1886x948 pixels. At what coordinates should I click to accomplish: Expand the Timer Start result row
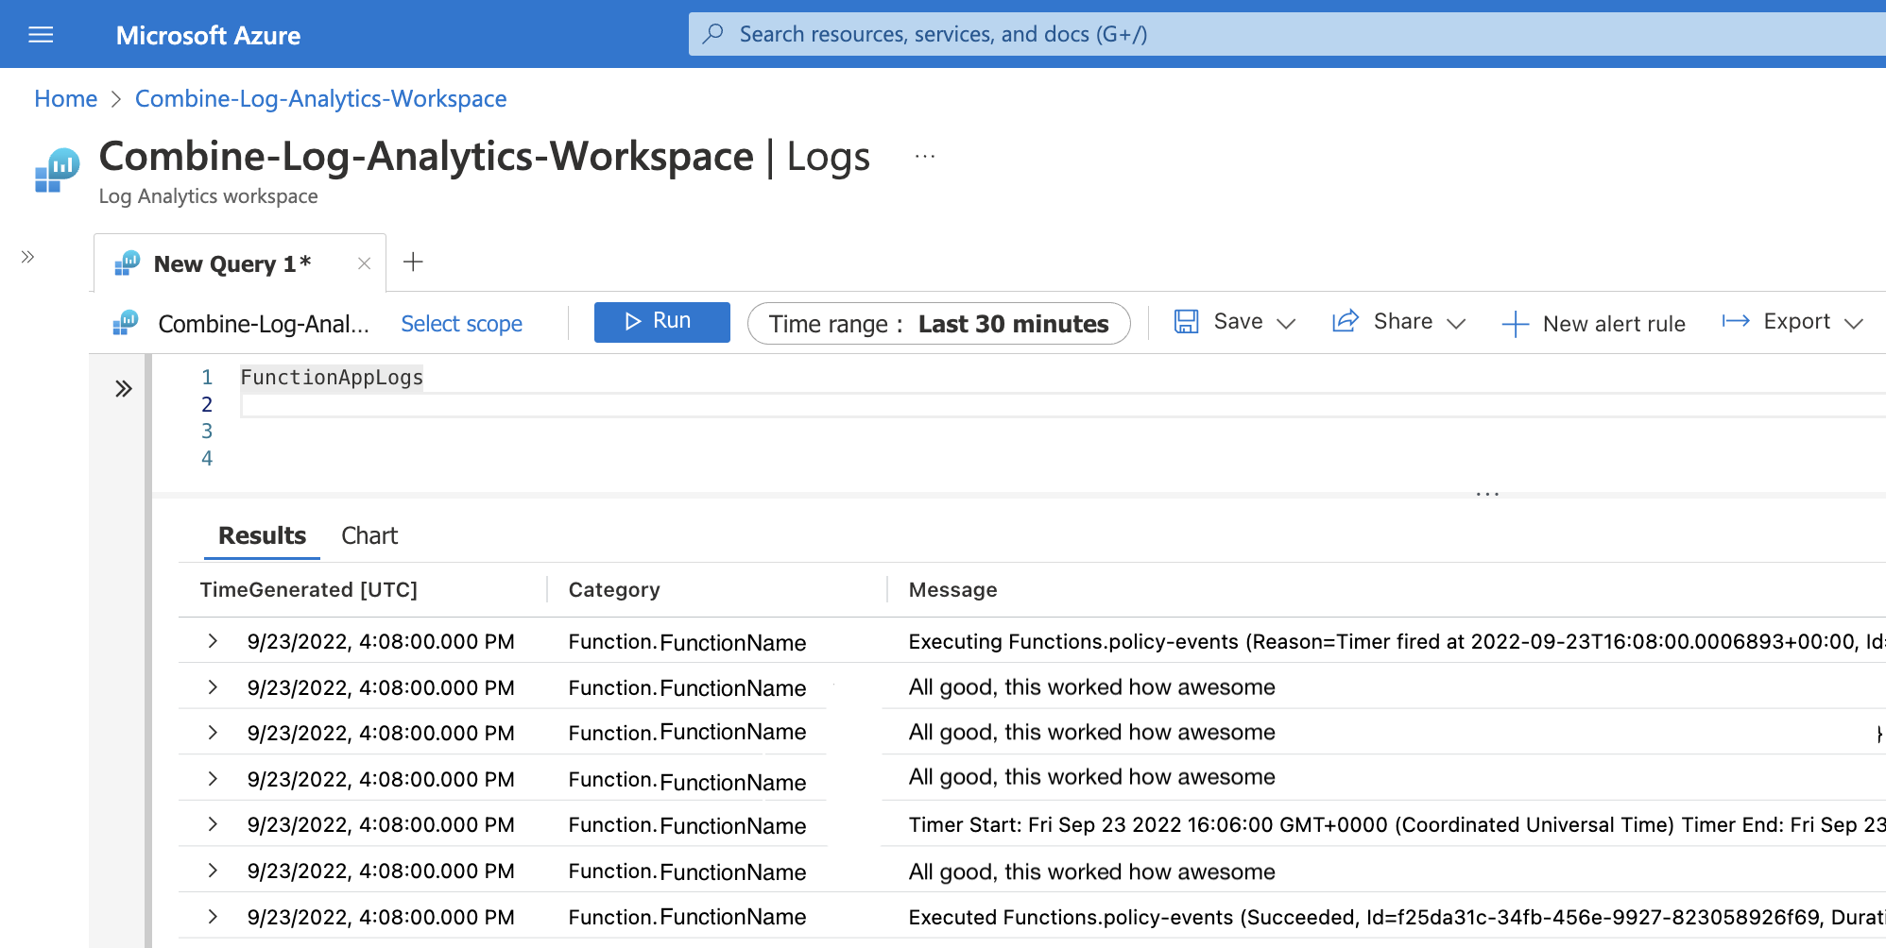pos(213,824)
